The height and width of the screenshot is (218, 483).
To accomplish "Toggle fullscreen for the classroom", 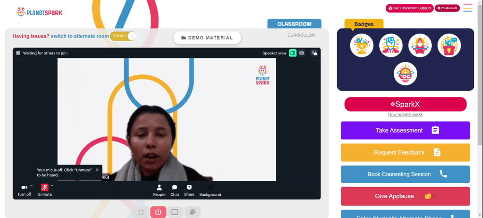I will 141,212.
